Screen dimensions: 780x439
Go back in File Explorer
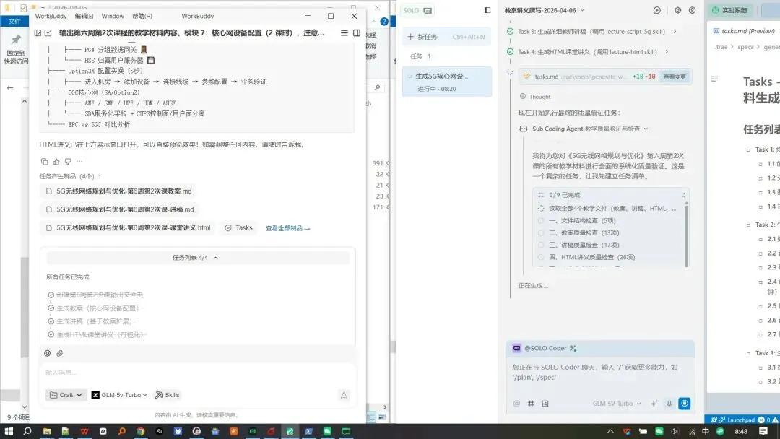tap(10, 87)
